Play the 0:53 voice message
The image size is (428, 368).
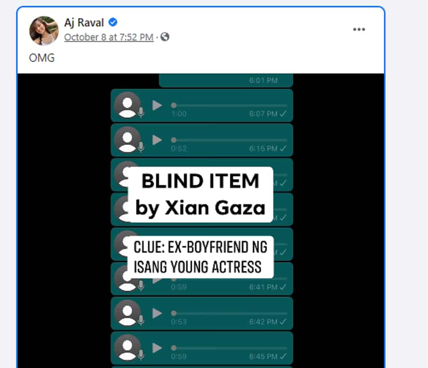tap(157, 313)
